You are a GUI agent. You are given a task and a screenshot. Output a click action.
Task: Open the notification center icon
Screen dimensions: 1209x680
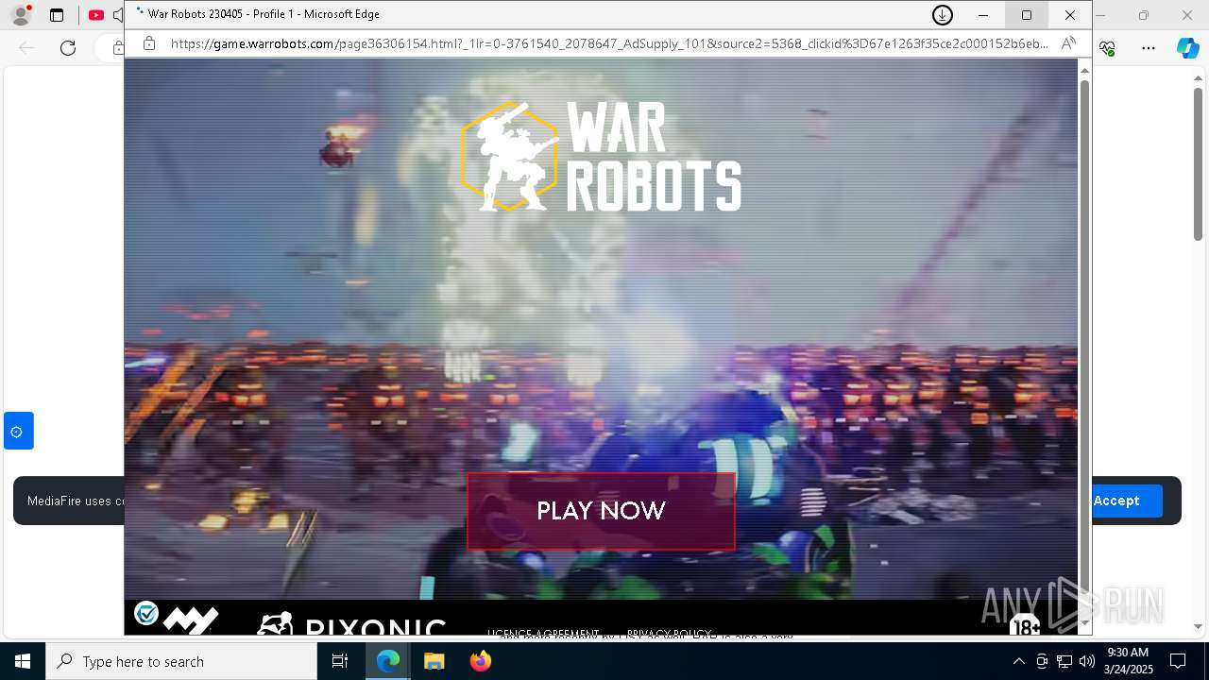(x=1179, y=661)
